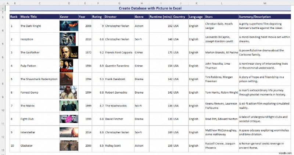
Task: Click 'The Shawshank Redemption' cell
Action: point(40,79)
